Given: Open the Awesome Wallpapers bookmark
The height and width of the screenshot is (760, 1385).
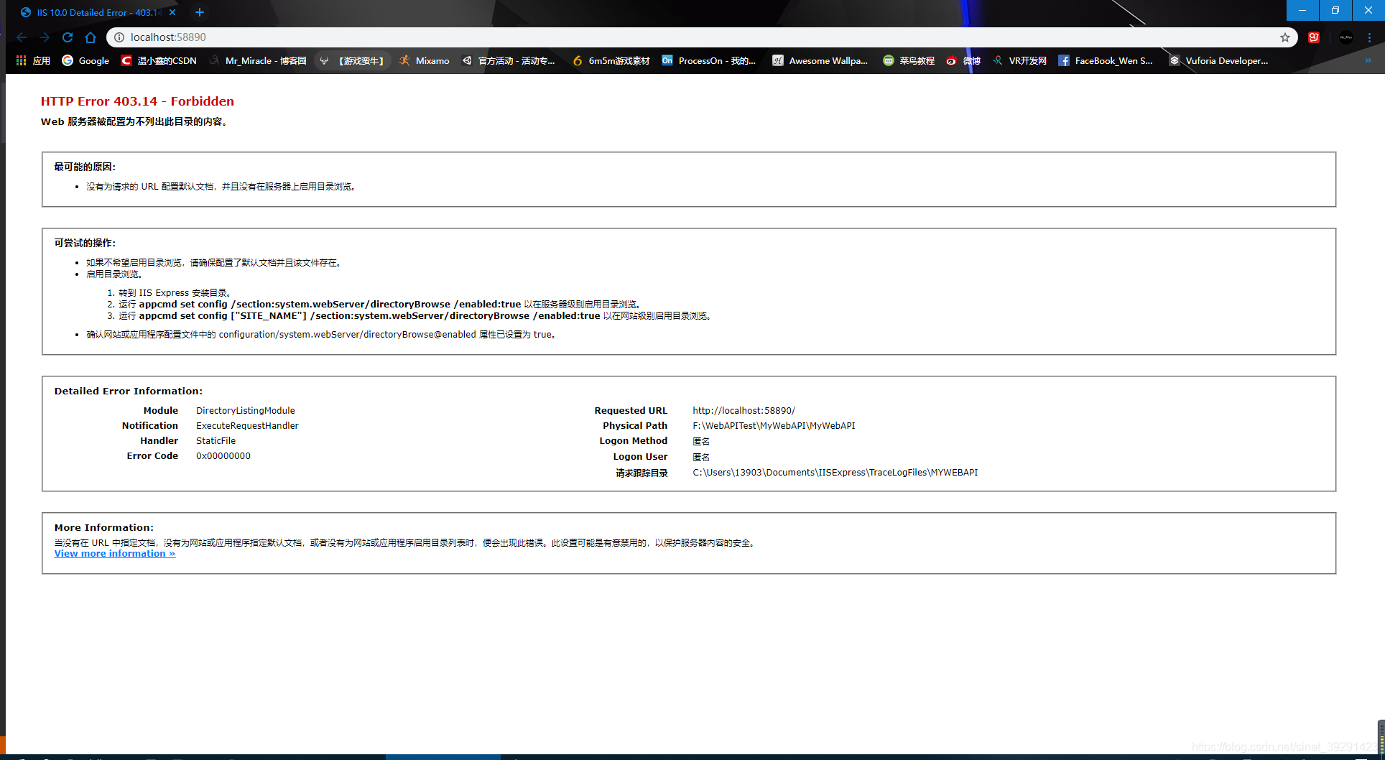Looking at the screenshot, I should pos(820,61).
